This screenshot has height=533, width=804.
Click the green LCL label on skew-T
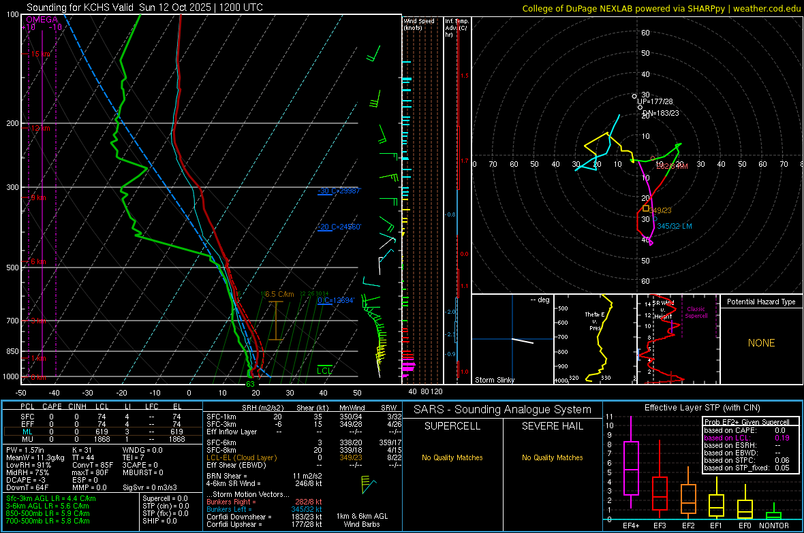click(x=324, y=370)
